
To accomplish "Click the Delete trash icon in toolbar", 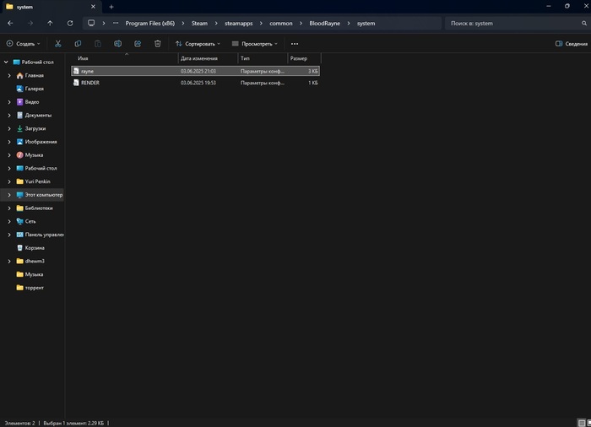I will [157, 43].
